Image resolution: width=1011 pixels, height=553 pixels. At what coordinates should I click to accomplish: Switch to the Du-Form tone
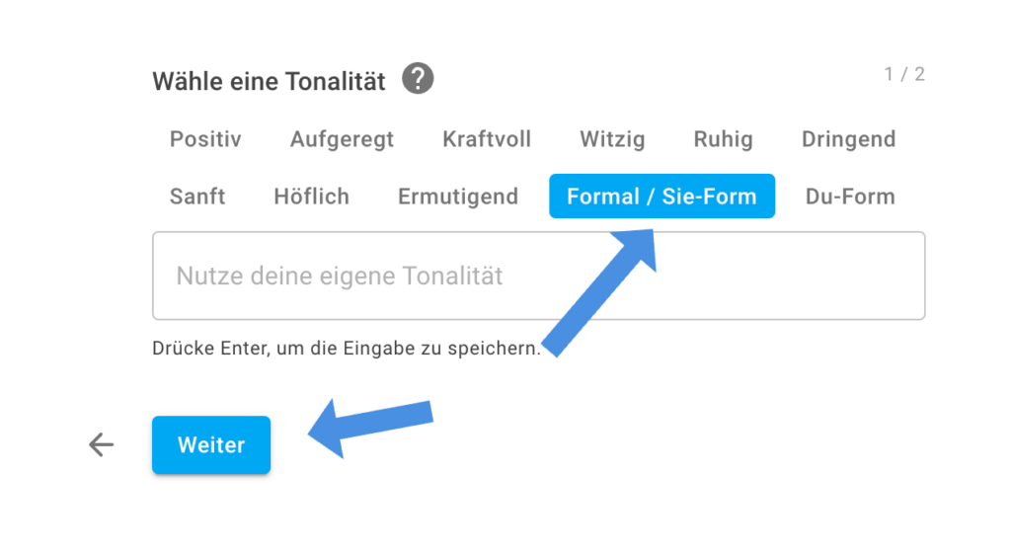850,197
